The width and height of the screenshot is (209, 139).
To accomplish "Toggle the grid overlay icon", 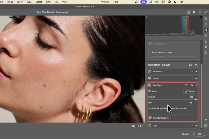I will pyautogui.click(x=206, y=126).
